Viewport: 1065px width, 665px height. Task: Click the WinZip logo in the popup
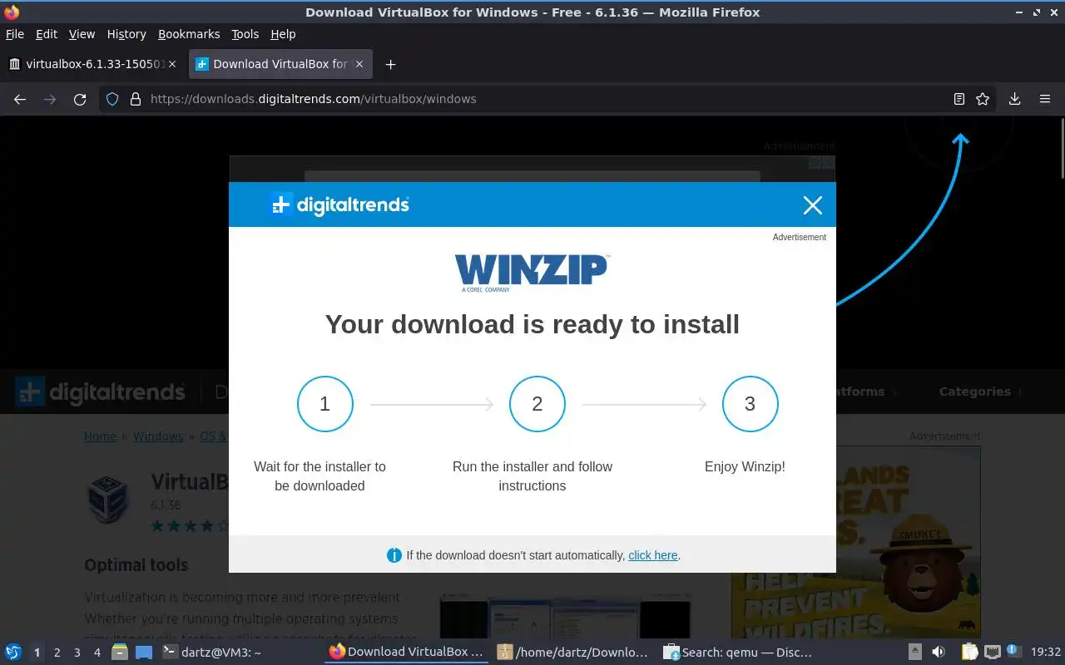pyautogui.click(x=532, y=273)
